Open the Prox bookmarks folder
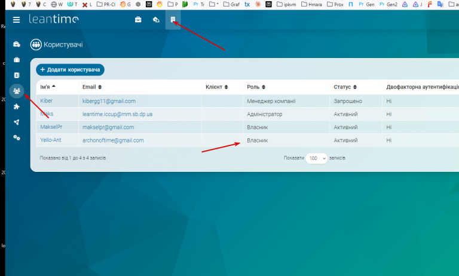459x276 pixels. click(x=335, y=4)
